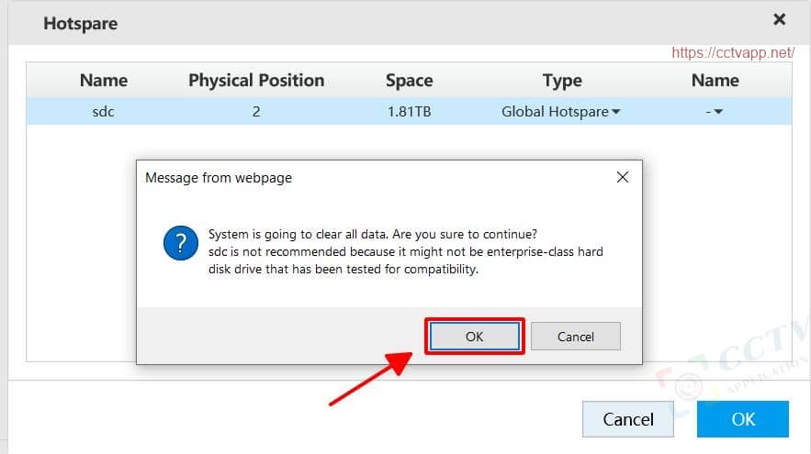
Task: Open the Global Hotspare type dropdown
Action: point(561,112)
